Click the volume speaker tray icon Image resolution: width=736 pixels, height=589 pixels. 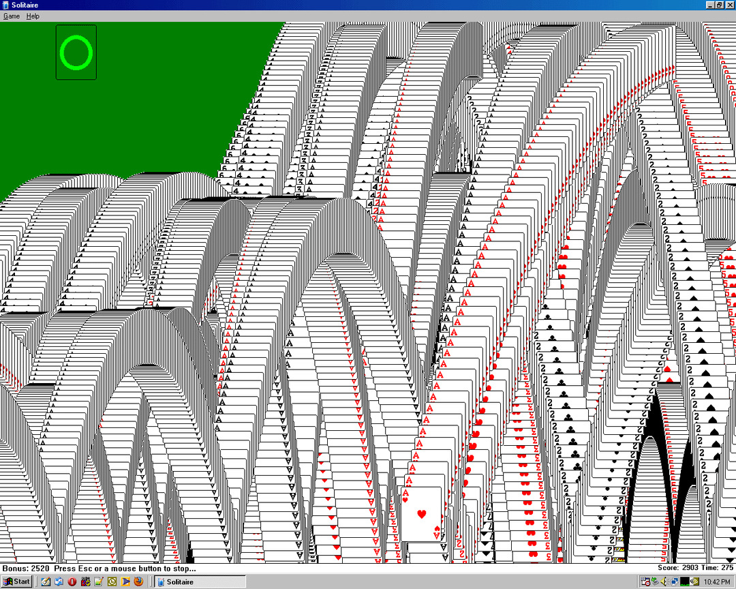pos(663,582)
